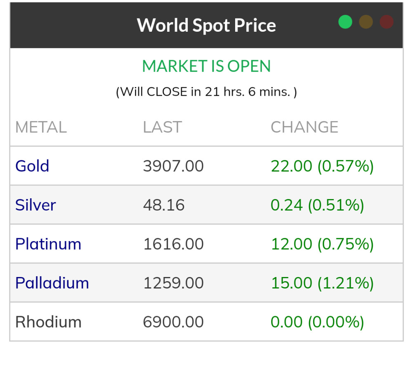This screenshot has height=371, width=413.
Task: Click the World Spot Price title
Action: (x=206, y=25)
